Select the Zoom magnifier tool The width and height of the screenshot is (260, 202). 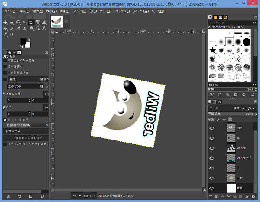tap(12, 35)
